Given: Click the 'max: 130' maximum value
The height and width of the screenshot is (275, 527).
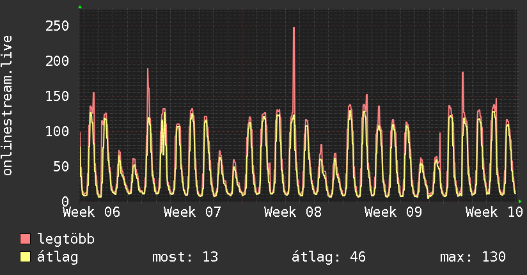Looking at the screenshot, I should (473, 257).
